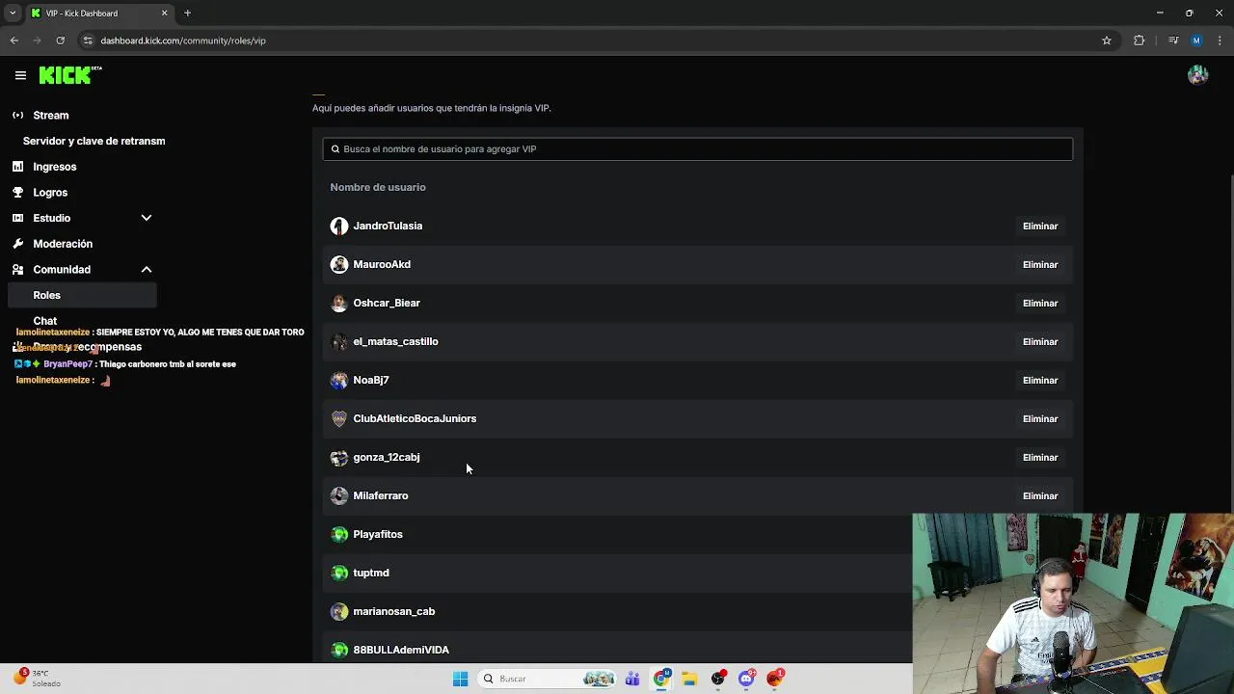Open the Chrome three-dot menu
The width and height of the screenshot is (1234, 694).
pyautogui.click(x=1220, y=40)
